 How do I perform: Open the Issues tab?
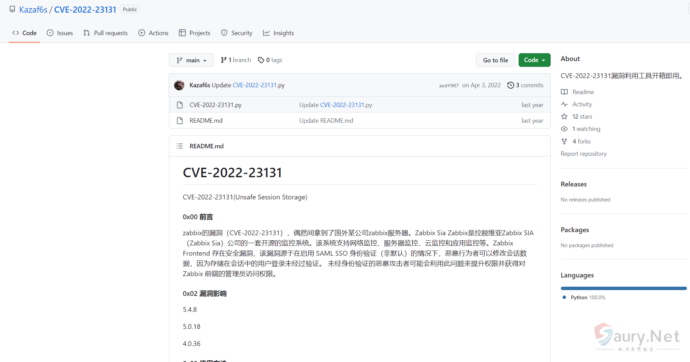(60, 33)
